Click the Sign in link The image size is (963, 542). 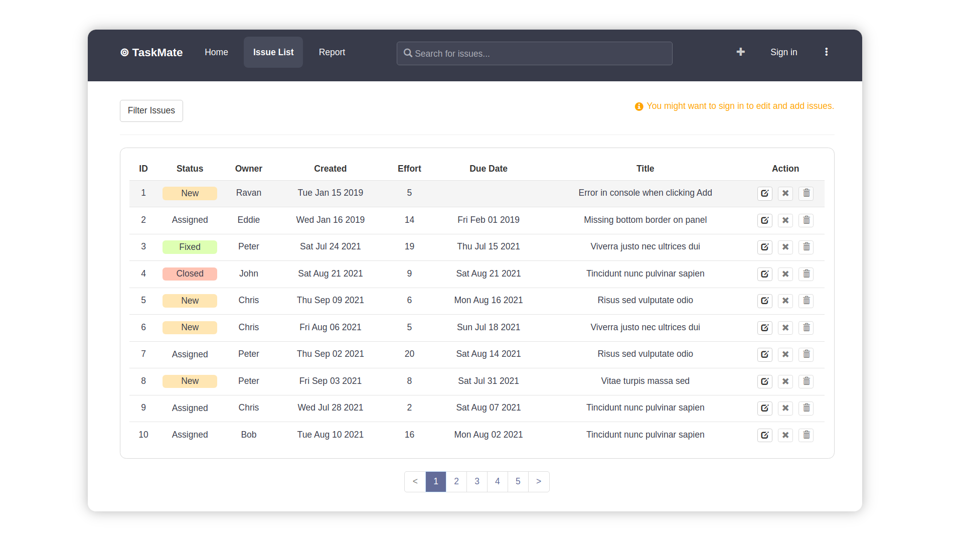(x=783, y=52)
